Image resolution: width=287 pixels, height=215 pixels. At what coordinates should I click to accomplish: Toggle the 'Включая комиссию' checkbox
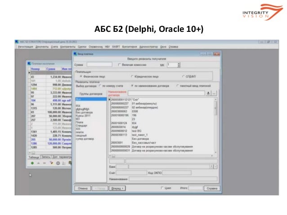(119, 65)
